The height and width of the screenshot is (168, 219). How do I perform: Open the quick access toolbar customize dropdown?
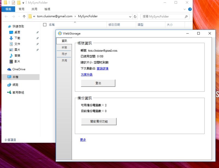pos(23,3)
